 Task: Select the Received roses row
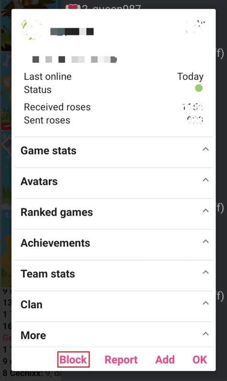pos(113,107)
